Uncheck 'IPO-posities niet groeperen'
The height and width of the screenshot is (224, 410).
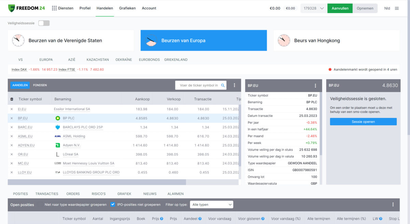tap(113, 205)
